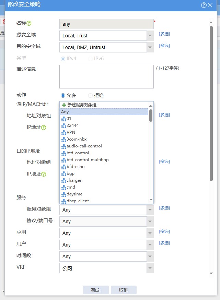
Task: Click the green help icon next to 名称
Action: [29, 23]
